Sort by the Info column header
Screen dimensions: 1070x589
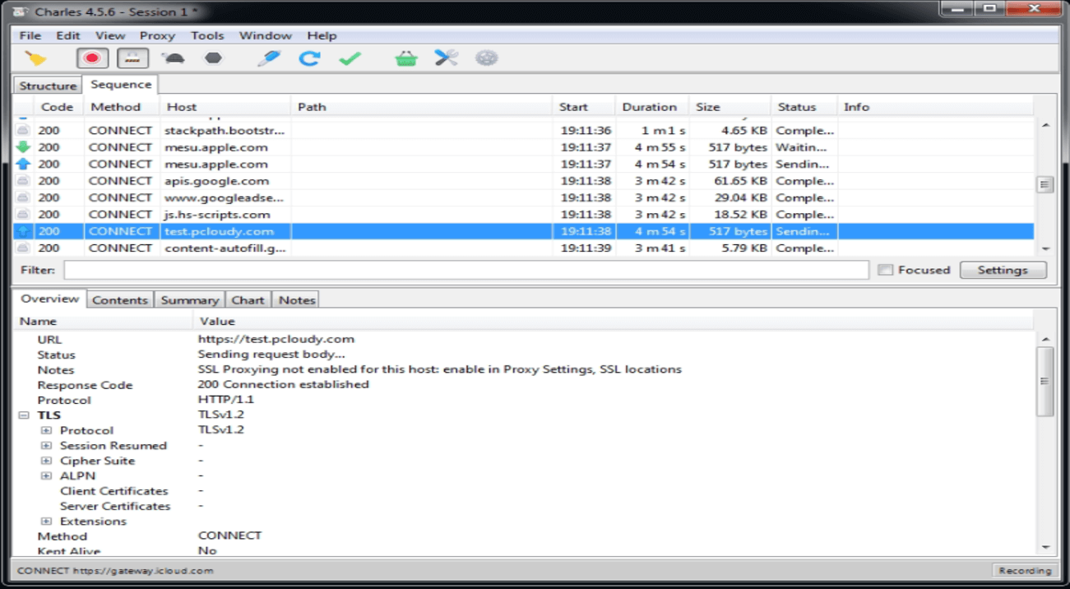(936, 107)
